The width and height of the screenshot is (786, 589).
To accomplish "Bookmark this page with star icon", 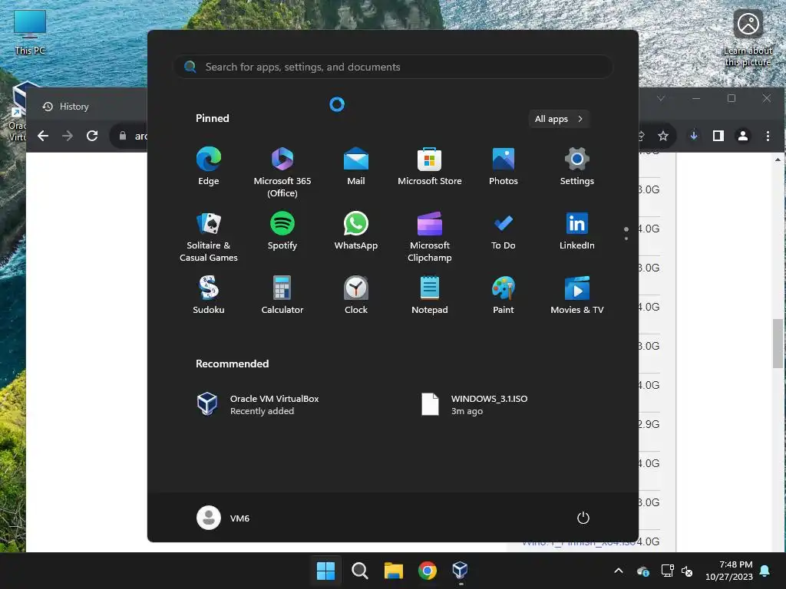I will coord(663,136).
